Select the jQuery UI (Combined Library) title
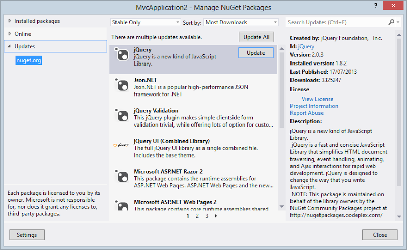Screen dimensions: 407x250 [x=172, y=141]
